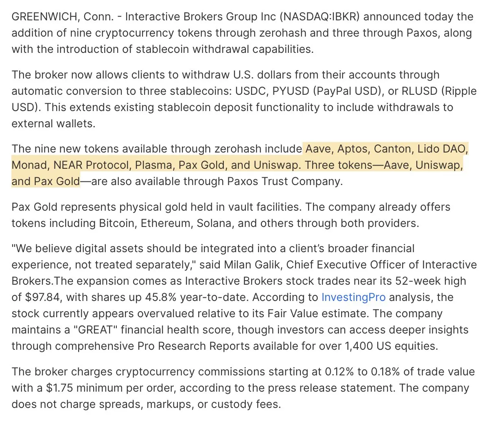Click the word GREENWICH at article start
Image resolution: width=488 pixels, height=425 pixels.
click(x=44, y=17)
